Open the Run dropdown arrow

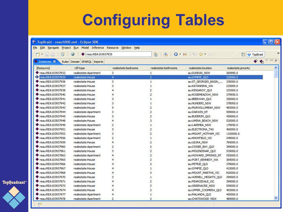click(x=180, y=54)
